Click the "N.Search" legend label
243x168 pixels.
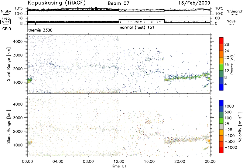(x=234, y=11)
